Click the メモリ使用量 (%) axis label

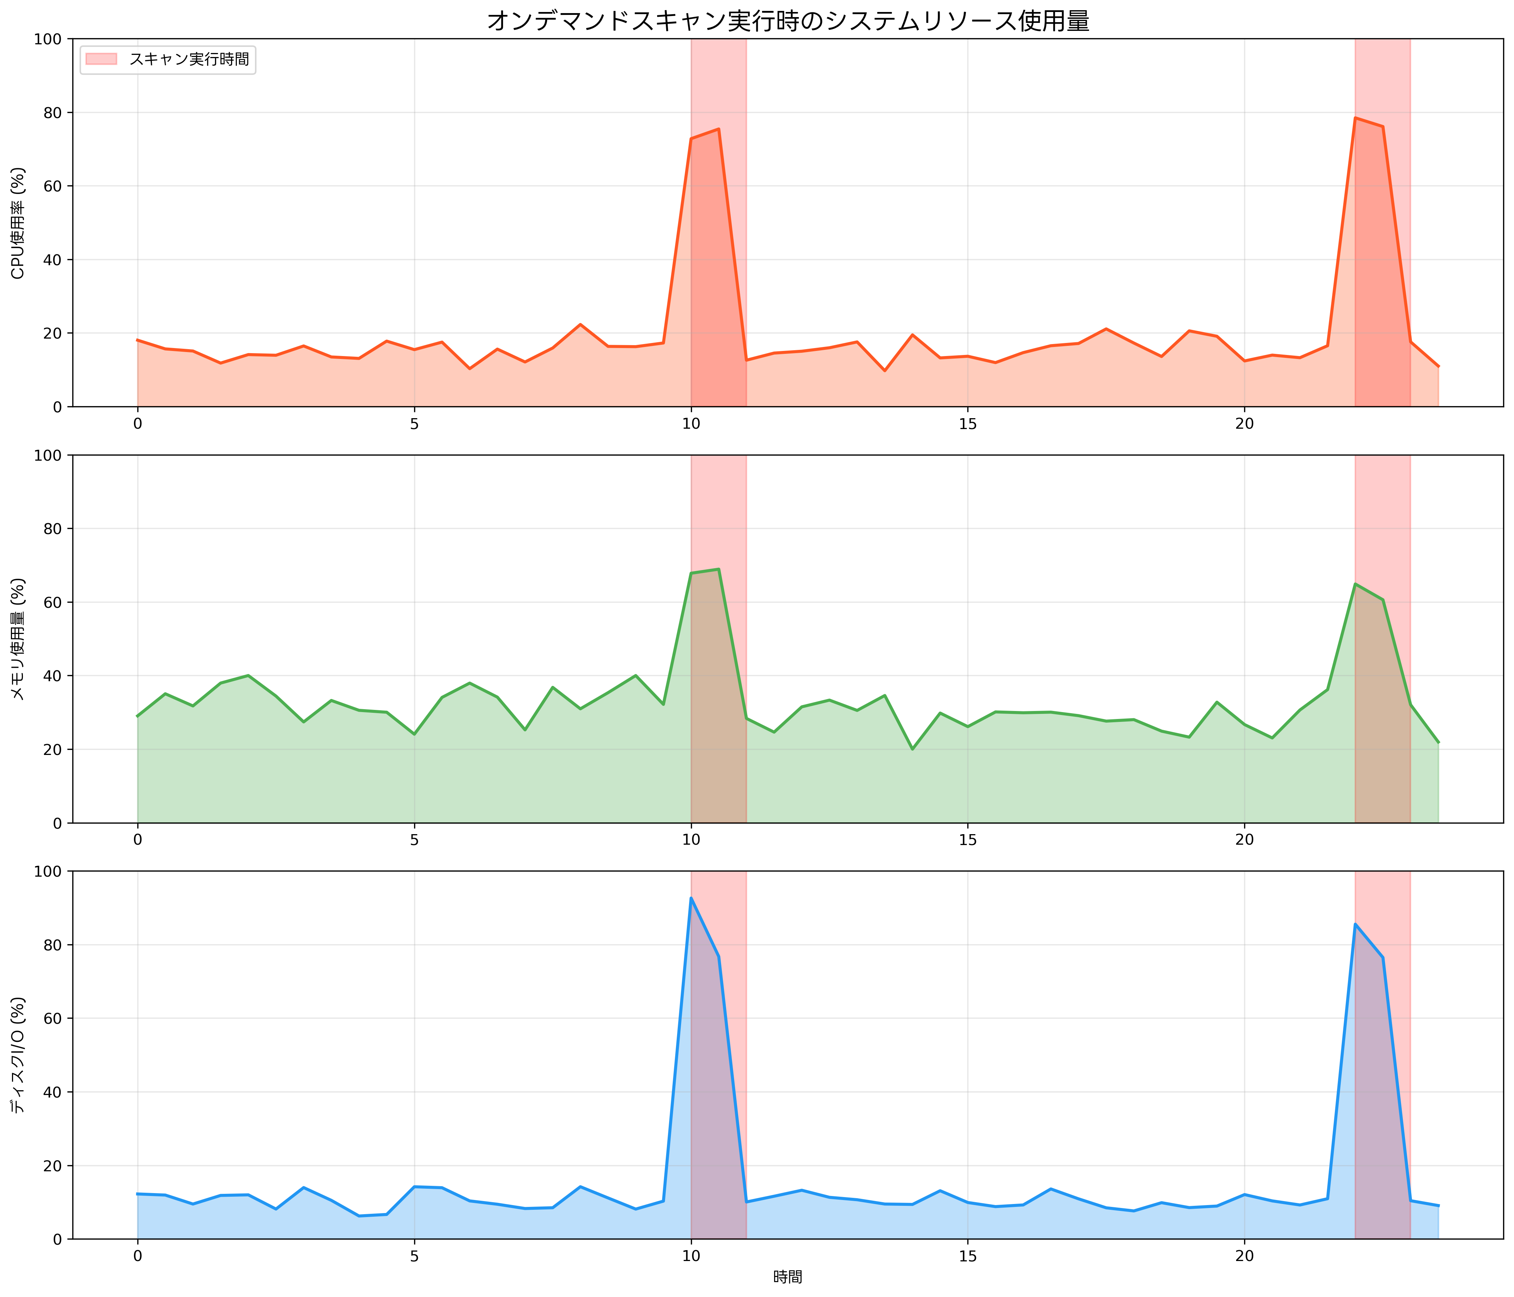[18, 639]
